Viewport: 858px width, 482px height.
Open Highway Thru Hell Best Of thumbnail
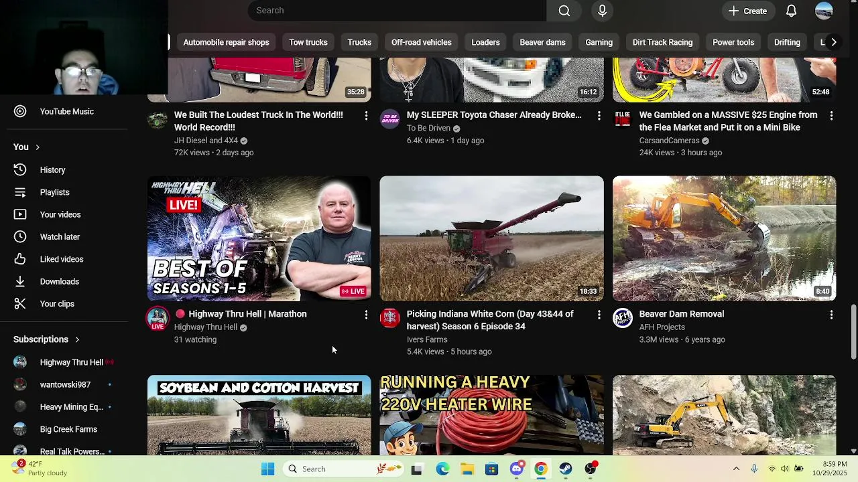(x=259, y=238)
